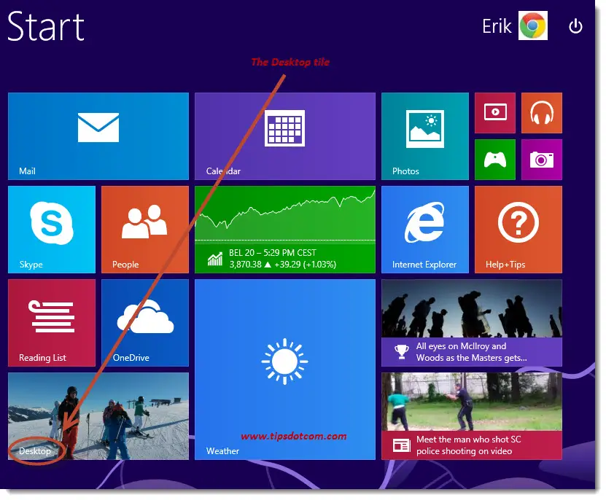
Task: Click the Erik user account picture
Action: (532, 26)
